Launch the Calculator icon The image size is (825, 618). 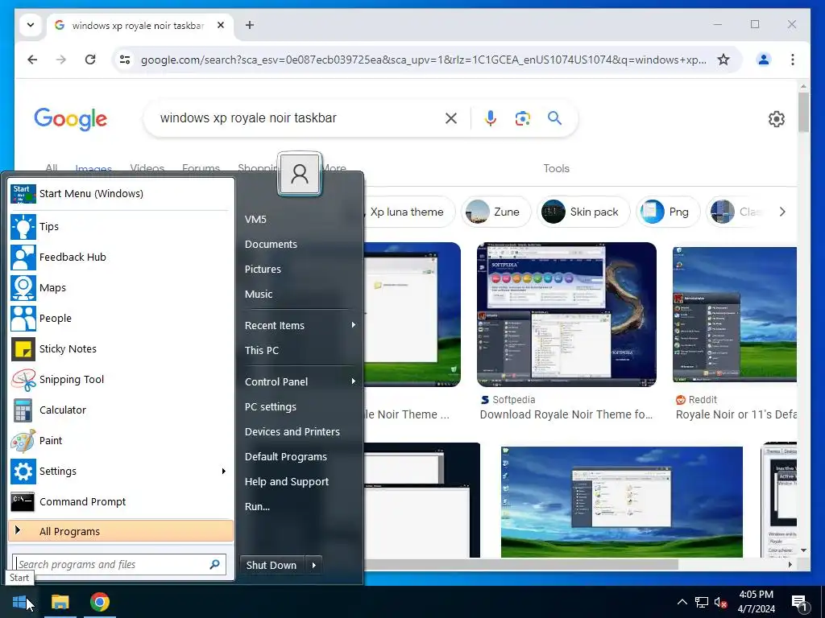click(x=23, y=410)
